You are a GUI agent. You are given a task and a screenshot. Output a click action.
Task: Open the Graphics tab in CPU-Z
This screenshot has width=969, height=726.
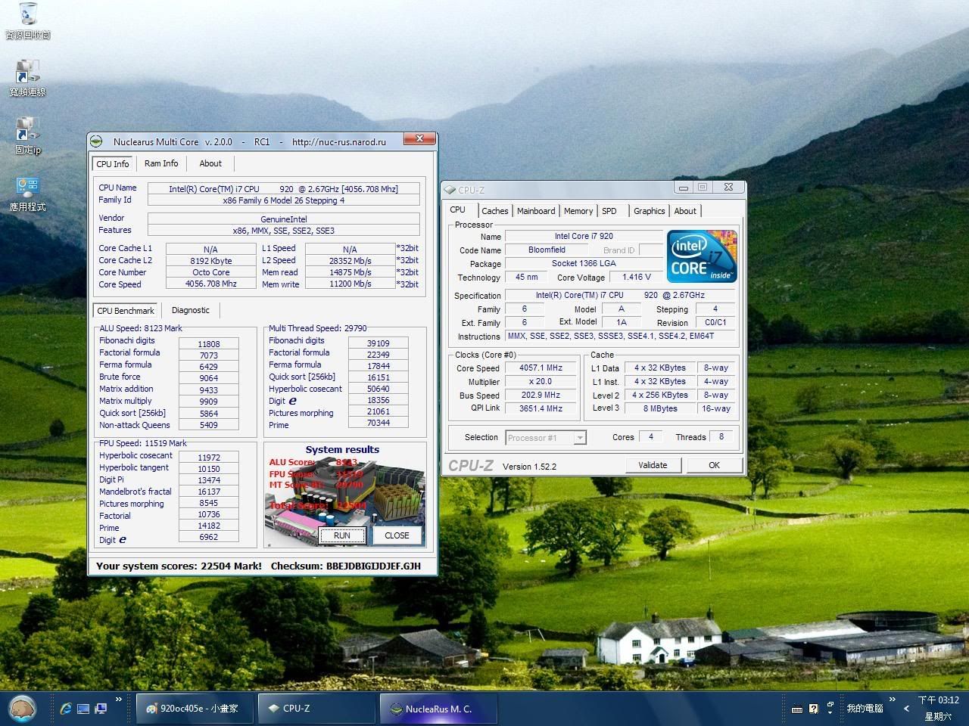(650, 211)
